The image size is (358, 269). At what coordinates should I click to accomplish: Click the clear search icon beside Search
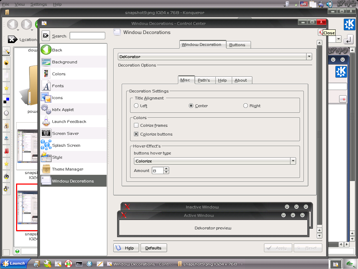click(46, 36)
